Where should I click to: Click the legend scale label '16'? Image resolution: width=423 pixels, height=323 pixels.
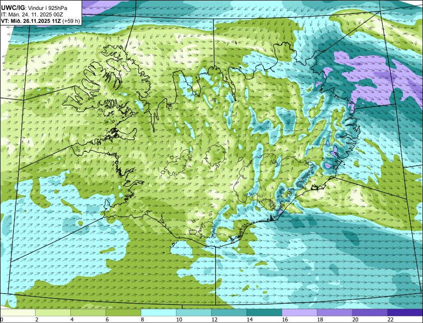click(x=285, y=320)
